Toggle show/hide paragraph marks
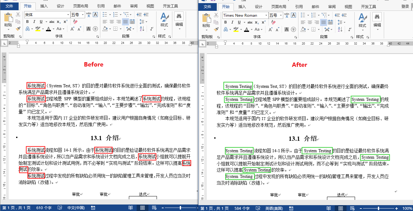The image size is (413, 211). click(152, 29)
